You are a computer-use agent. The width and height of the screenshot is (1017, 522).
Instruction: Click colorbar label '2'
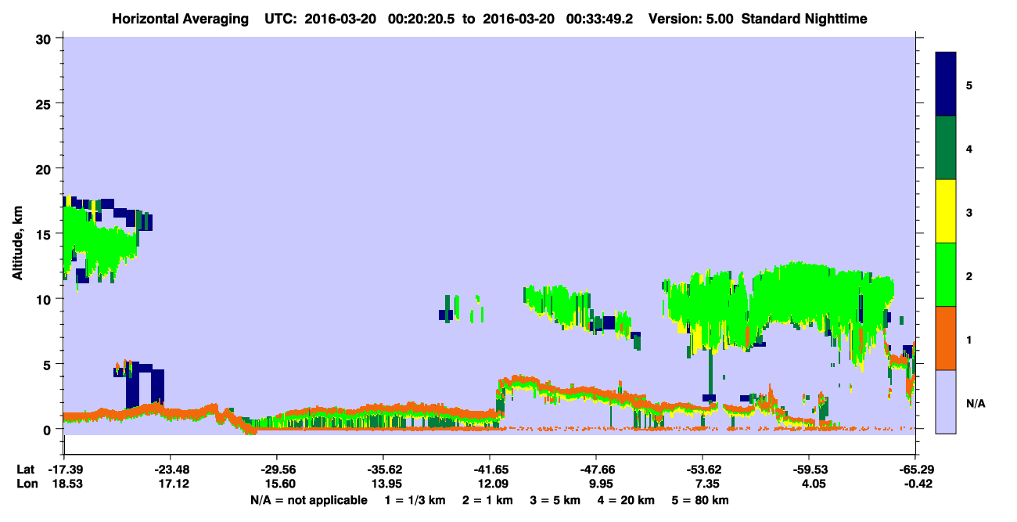[x=969, y=275]
